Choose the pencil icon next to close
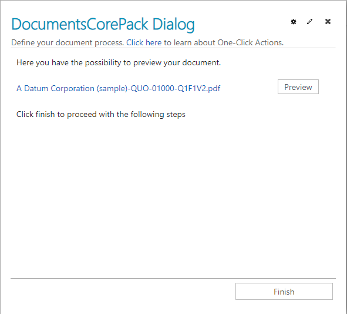347x314 pixels. pyautogui.click(x=310, y=22)
